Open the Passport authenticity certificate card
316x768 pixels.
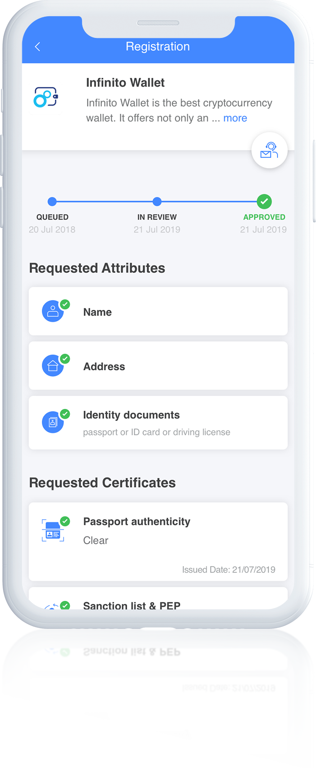pos(158,542)
